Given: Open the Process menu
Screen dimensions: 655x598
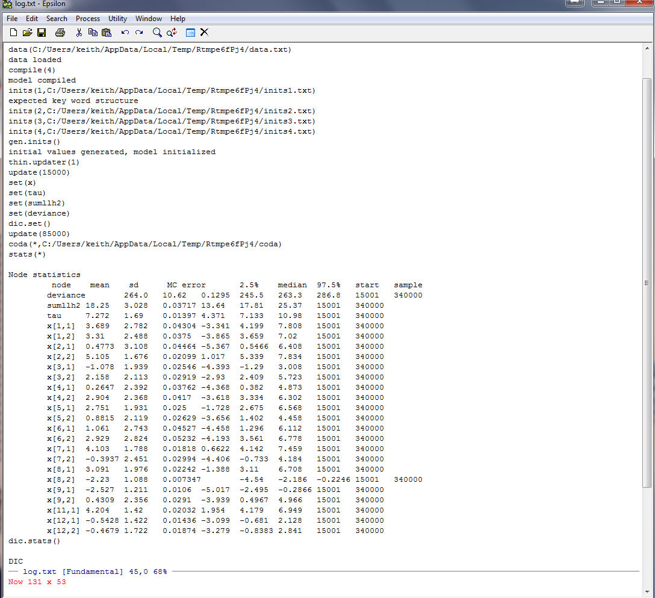Looking at the screenshot, I should coord(88,19).
